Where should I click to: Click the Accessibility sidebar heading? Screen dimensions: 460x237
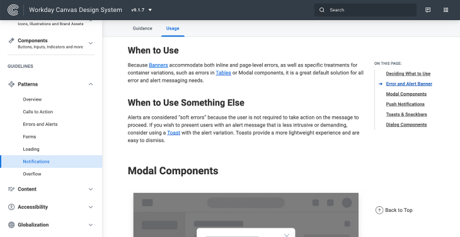[33, 207]
